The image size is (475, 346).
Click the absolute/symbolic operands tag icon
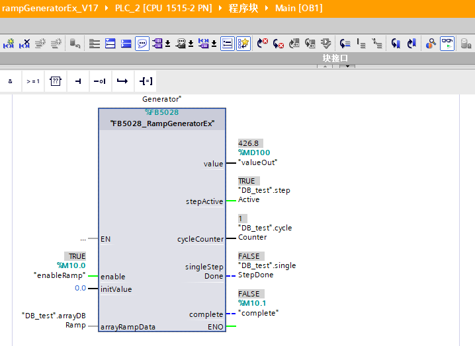(157, 44)
